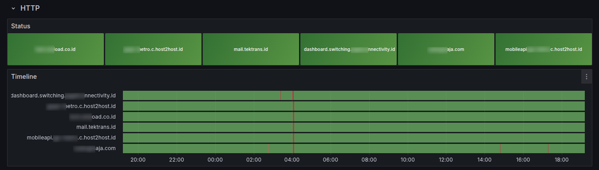
Task: Collapse the HTTP row chevron
Action: (13, 8)
